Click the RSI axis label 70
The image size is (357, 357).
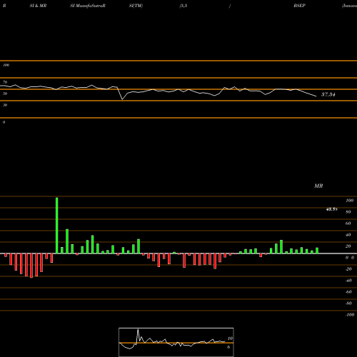coord(5,82)
